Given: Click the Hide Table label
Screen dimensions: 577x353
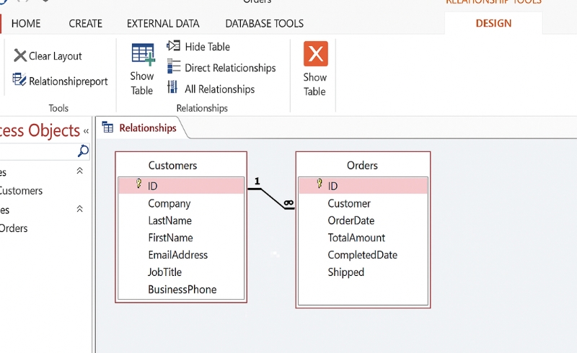Looking at the screenshot, I should tap(208, 47).
